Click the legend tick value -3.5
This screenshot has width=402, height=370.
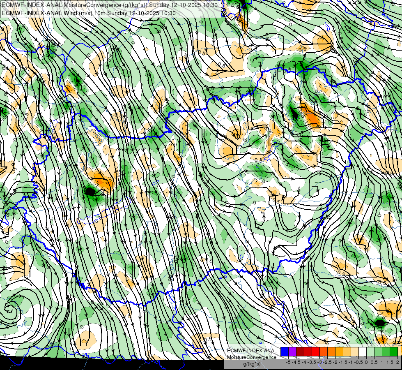[x=311, y=362]
